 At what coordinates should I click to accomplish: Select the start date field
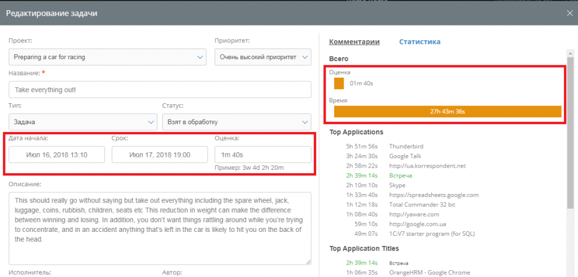(x=56, y=155)
